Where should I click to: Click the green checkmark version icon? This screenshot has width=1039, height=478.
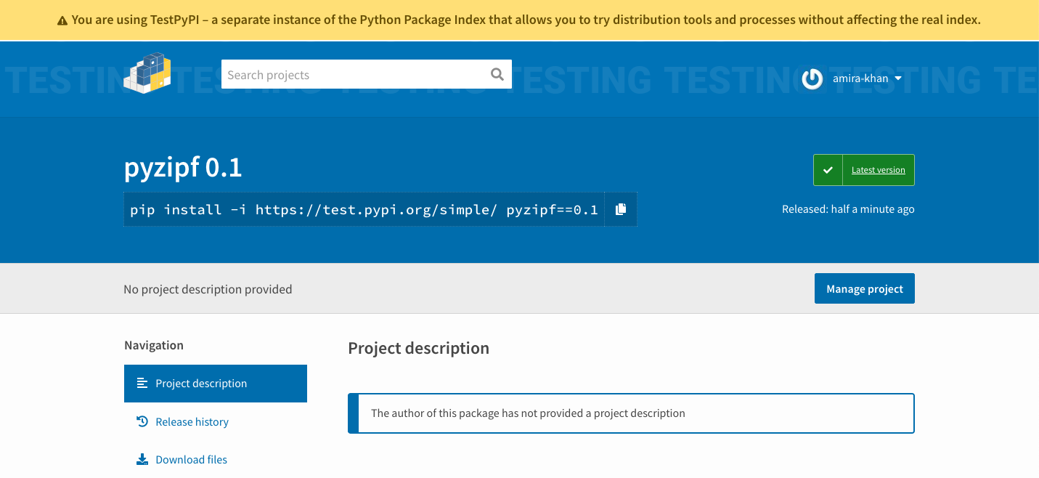(x=828, y=170)
